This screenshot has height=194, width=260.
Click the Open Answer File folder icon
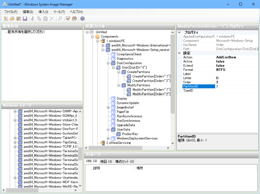(x=12, y=19)
